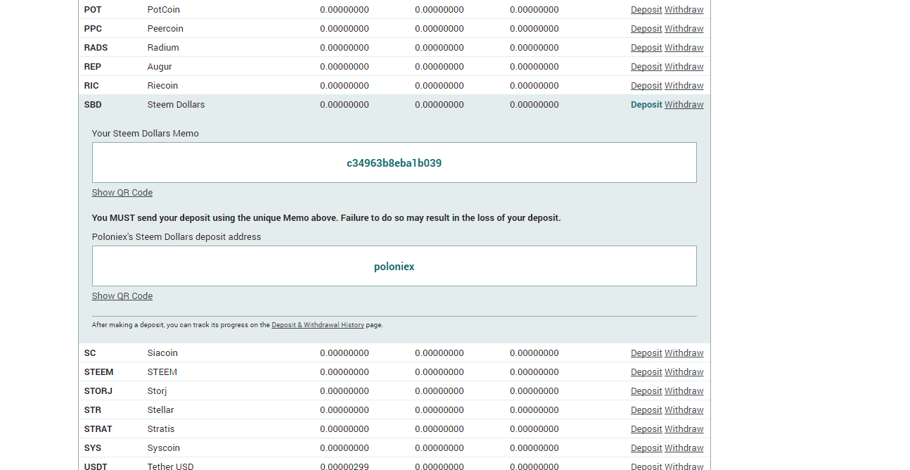Click the Riecoin coin name
Screen dimensions: 910x470
pos(162,86)
